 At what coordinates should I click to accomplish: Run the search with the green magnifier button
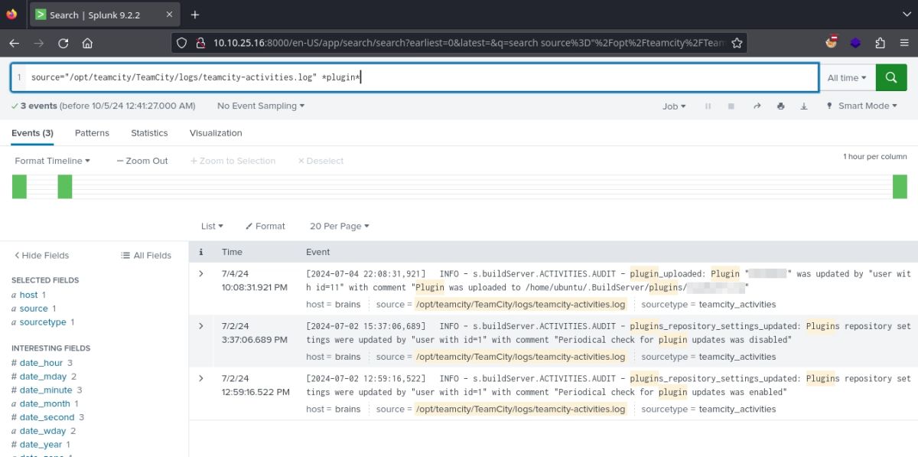point(890,77)
